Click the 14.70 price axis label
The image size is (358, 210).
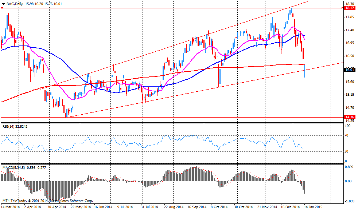click(350, 108)
